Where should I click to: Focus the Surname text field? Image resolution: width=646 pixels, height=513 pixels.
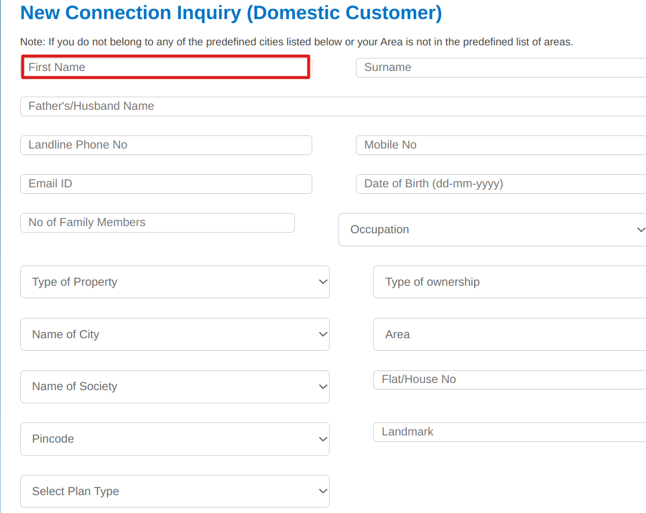pos(500,67)
